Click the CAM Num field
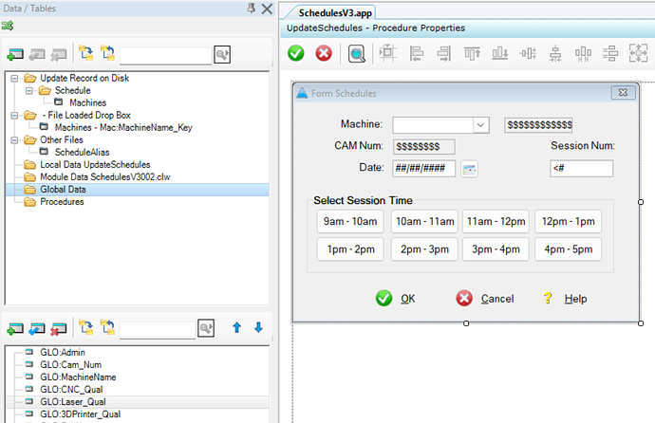The height and width of the screenshot is (423, 655). point(423,147)
